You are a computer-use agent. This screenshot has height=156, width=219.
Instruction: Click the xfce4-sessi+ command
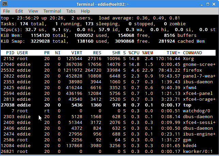tap(199, 123)
